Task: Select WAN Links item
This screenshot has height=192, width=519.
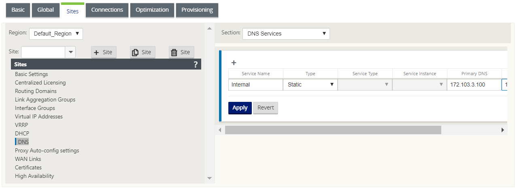Action: [x=28, y=159]
